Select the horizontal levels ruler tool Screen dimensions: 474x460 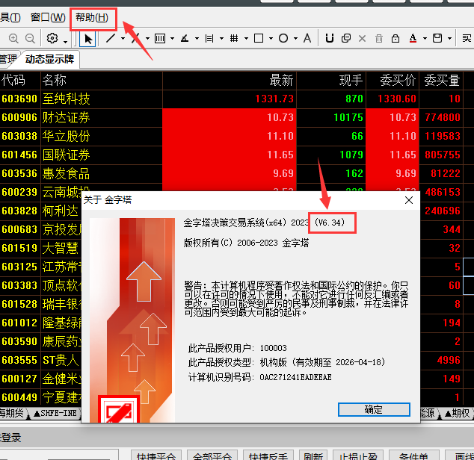click(x=209, y=39)
